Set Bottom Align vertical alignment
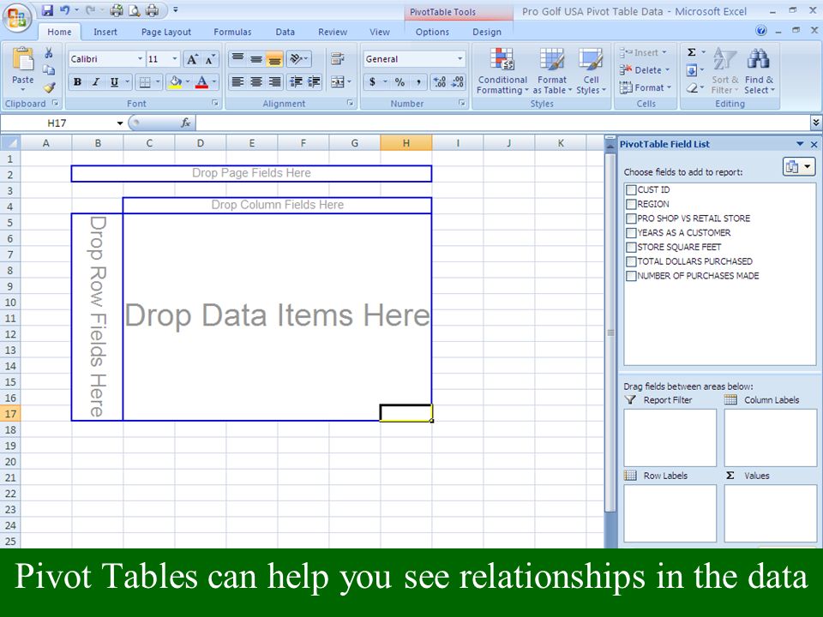The height and width of the screenshot is (617, 823). 274,59
